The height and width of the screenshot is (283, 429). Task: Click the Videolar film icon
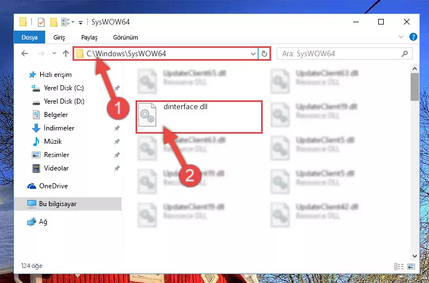point(36,168)
